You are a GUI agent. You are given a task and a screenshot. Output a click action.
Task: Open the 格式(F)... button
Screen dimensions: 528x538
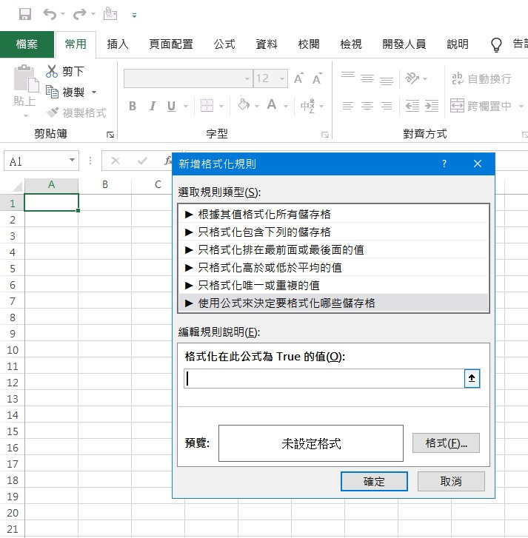coord(446,443)
